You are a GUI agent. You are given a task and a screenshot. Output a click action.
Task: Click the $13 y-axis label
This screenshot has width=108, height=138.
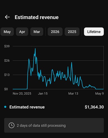click(7, 75)
